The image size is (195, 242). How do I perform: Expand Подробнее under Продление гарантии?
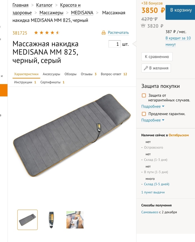tap(153, 120)
